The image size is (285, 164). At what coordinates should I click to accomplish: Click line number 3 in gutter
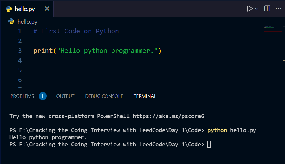click(x=20, y=50)
